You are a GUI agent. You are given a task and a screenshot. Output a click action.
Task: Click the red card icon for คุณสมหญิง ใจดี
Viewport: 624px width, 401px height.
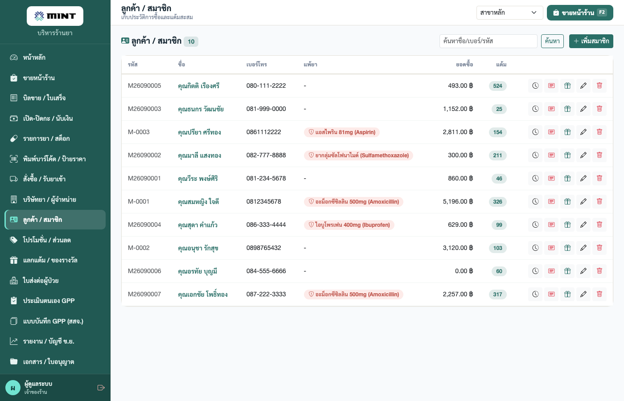coord(551,201)
